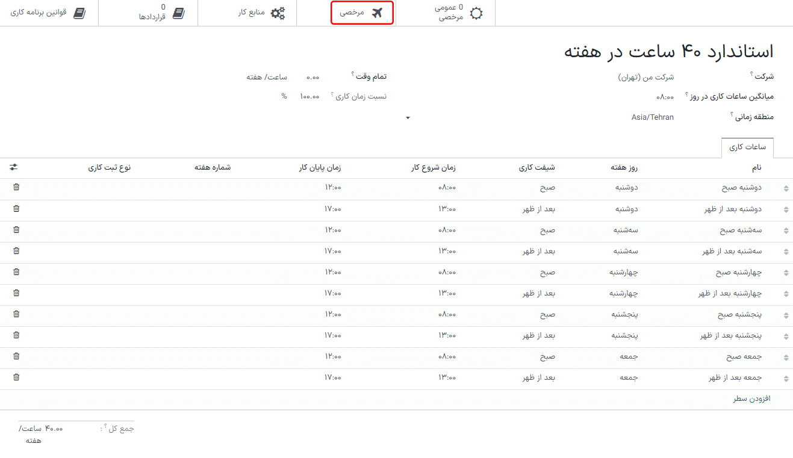Screen dimensions: 793x458
Task: Click the book icon on قراردادها button
Action: (x=179, y=12)
